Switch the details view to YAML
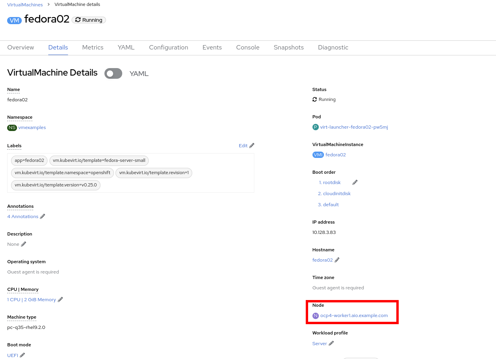The image size is (496, 359). (x=113, y=73)
